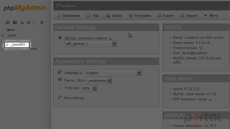
Task: Click the database icon next to _joom681
Action: (6, 45)
